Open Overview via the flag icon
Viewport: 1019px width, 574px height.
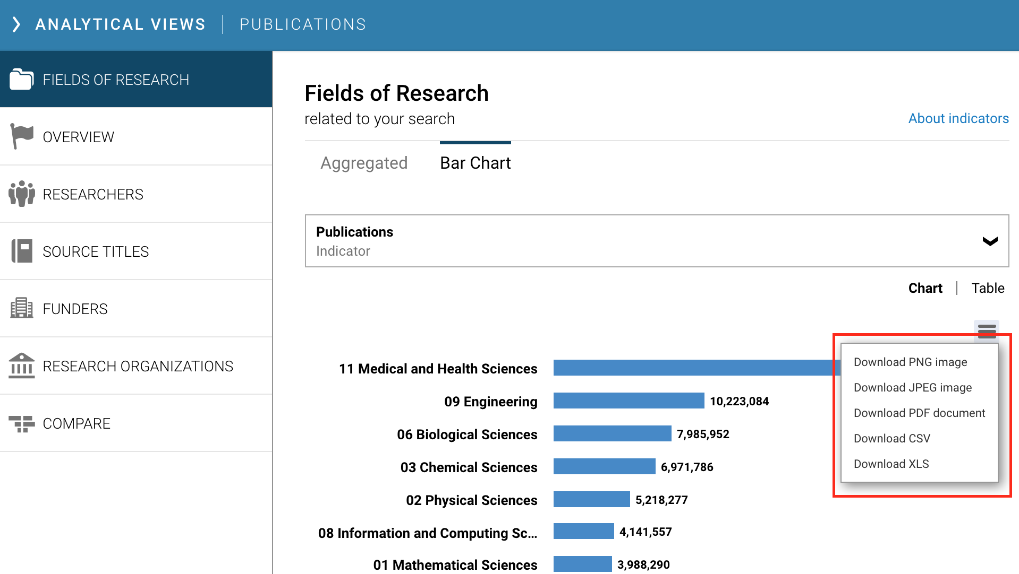pyautogui.click(x=21, y=137)
